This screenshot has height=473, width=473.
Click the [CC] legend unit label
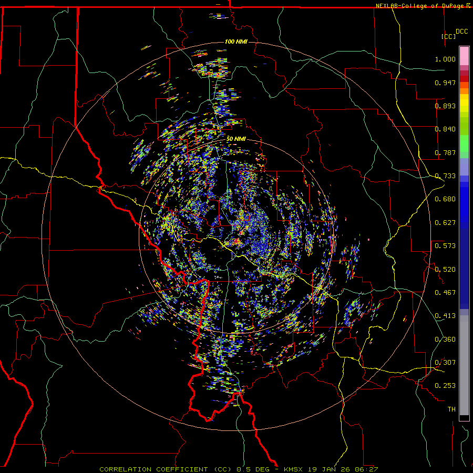[x=448, y=36]
